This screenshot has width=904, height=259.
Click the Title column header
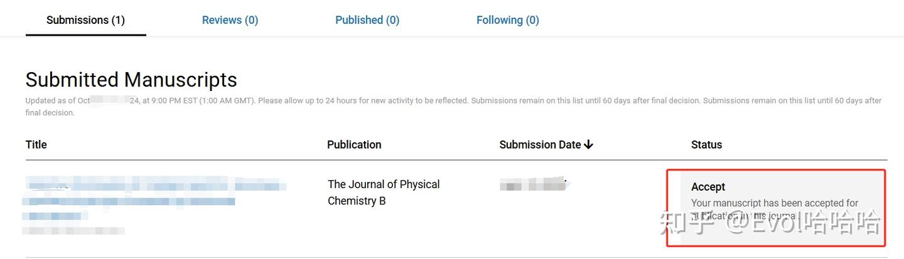click(x=36, y=145)
